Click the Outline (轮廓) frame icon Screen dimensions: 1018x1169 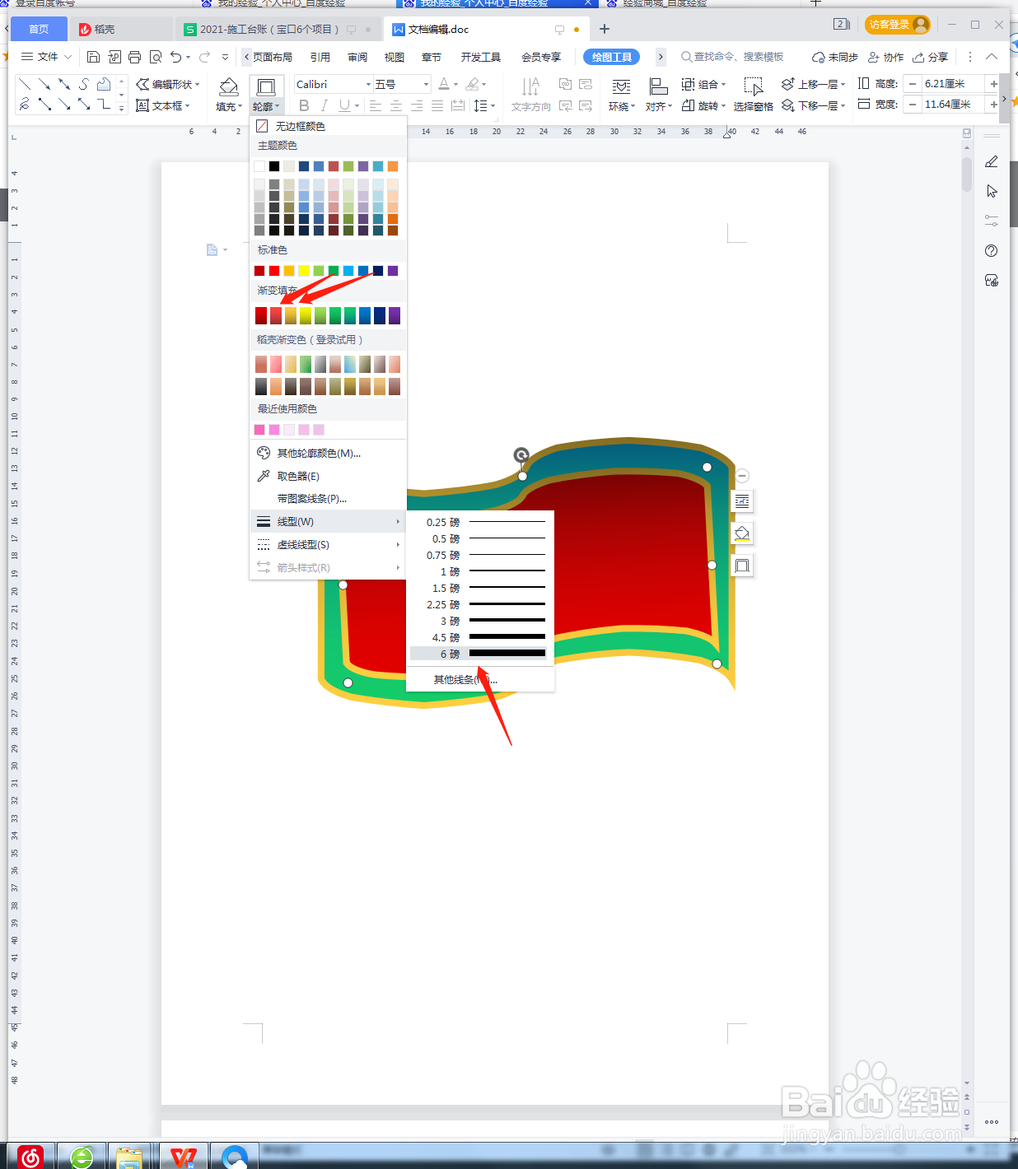point(266,86)
